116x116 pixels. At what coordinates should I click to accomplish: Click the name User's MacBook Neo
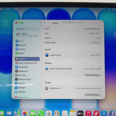92,29
